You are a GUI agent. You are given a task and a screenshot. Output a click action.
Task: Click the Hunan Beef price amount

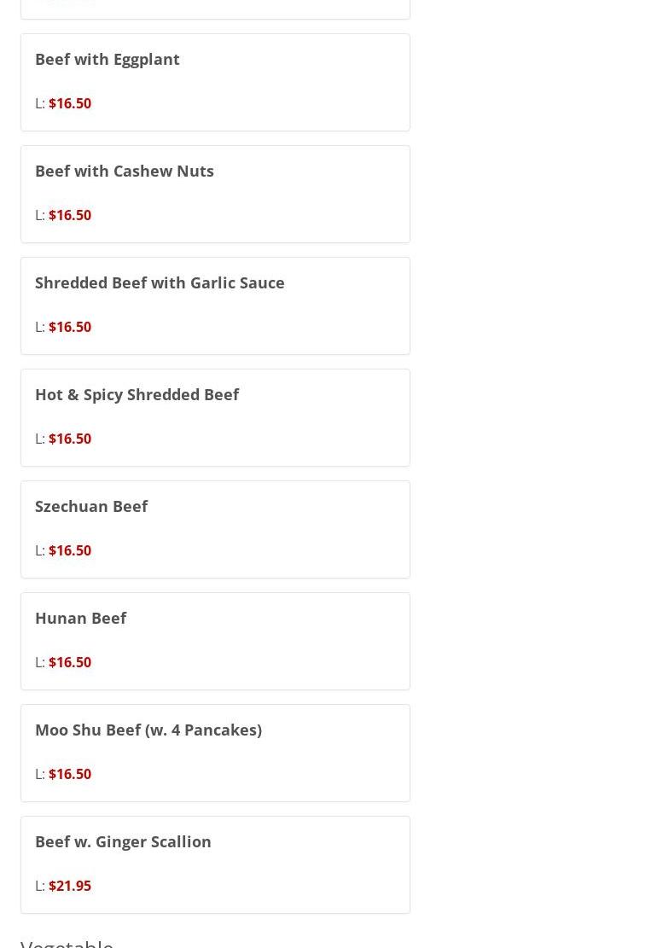pyautogui.click(x=70, y=662)
